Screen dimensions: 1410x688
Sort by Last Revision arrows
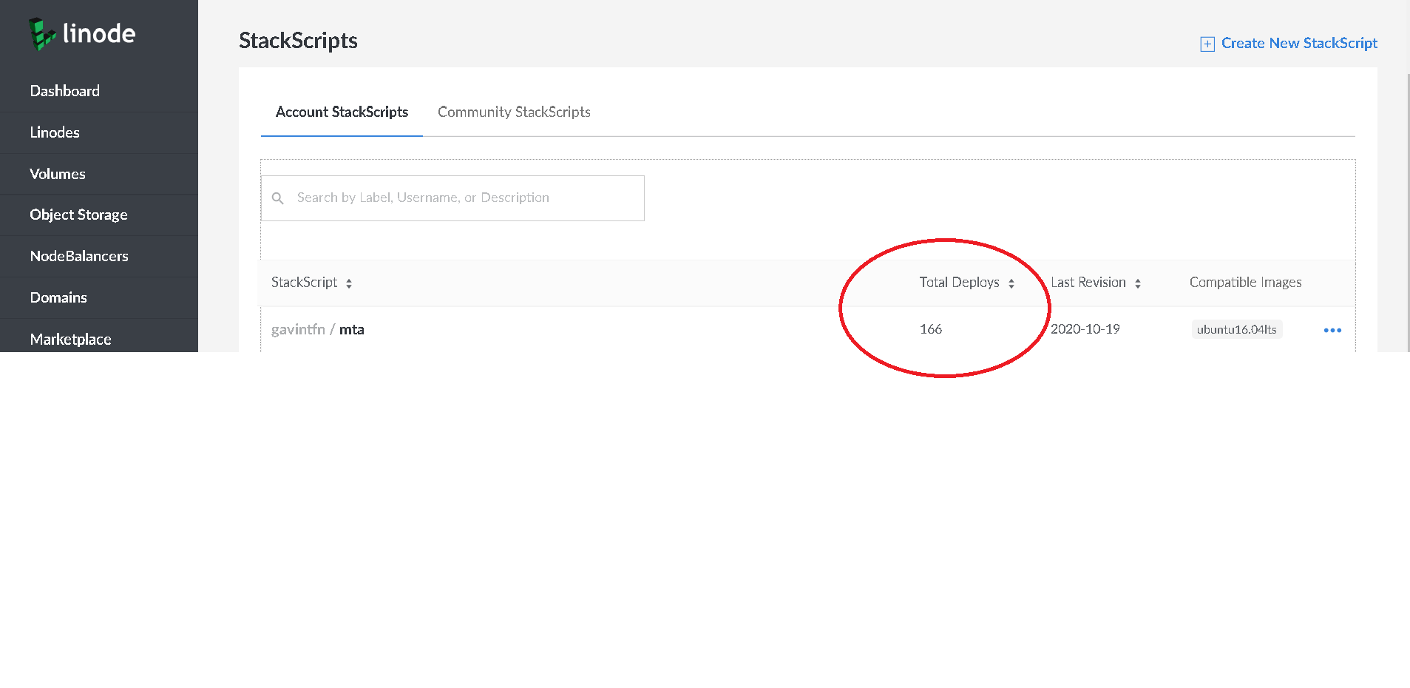coord(1138,283)
